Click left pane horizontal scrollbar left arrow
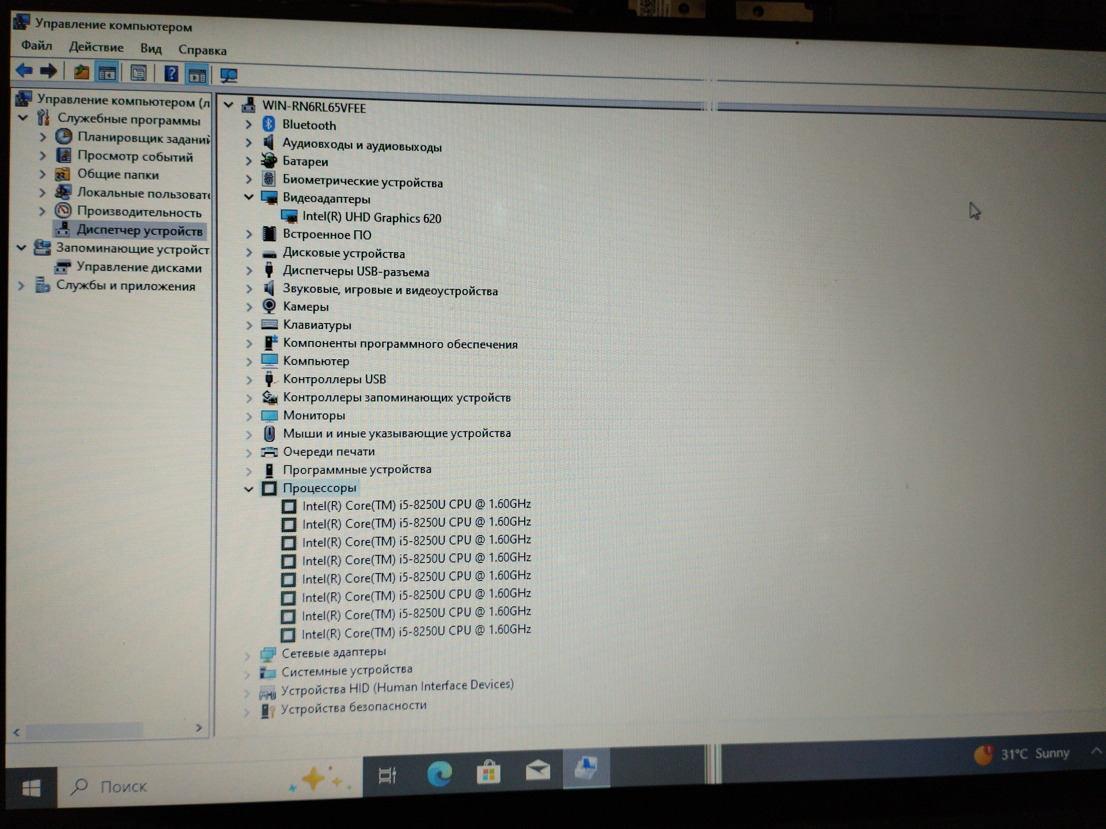The image size is (1106, 829). [x=17, y=732]
